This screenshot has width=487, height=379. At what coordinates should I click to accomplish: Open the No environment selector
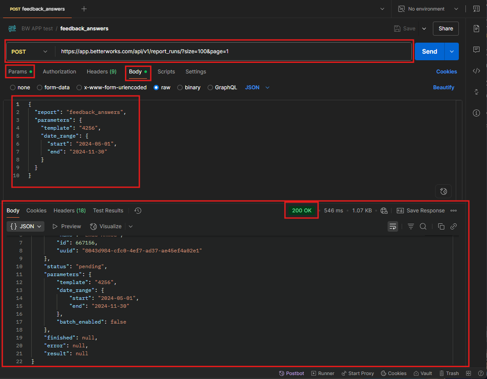tap(427, 8)
